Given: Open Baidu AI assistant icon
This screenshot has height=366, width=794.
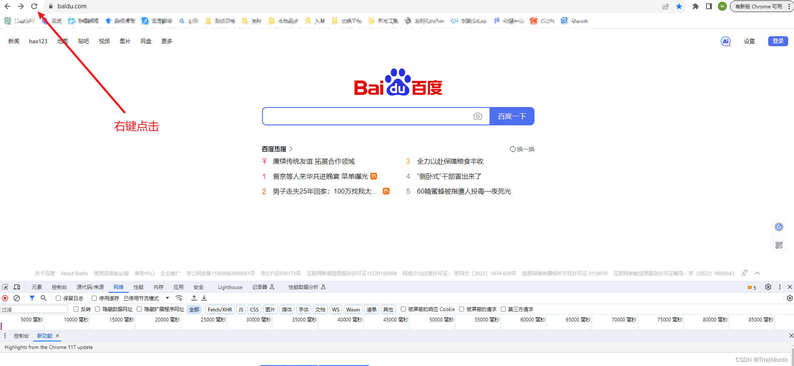Looking at the screenshot, I should pos(726,41).
